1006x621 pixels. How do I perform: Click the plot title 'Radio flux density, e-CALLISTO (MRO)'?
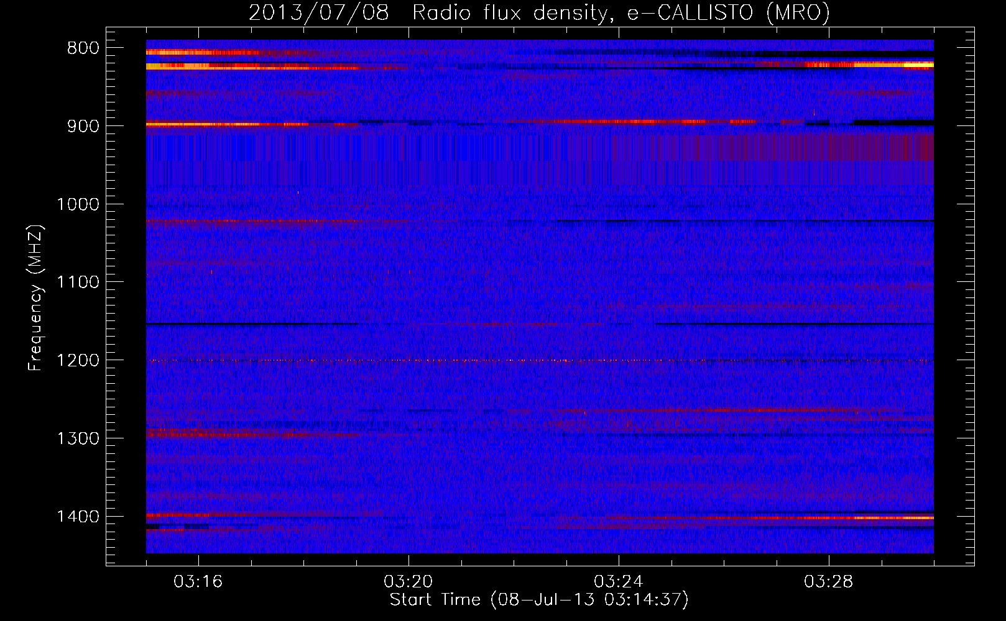(621, 13)
